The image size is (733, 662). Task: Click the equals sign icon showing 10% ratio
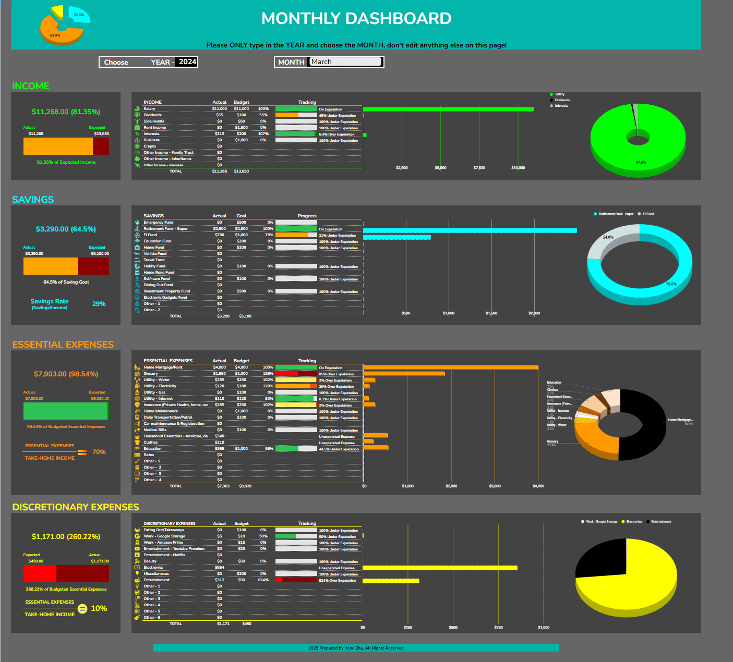pyautogui.click(x=82, y=609)
